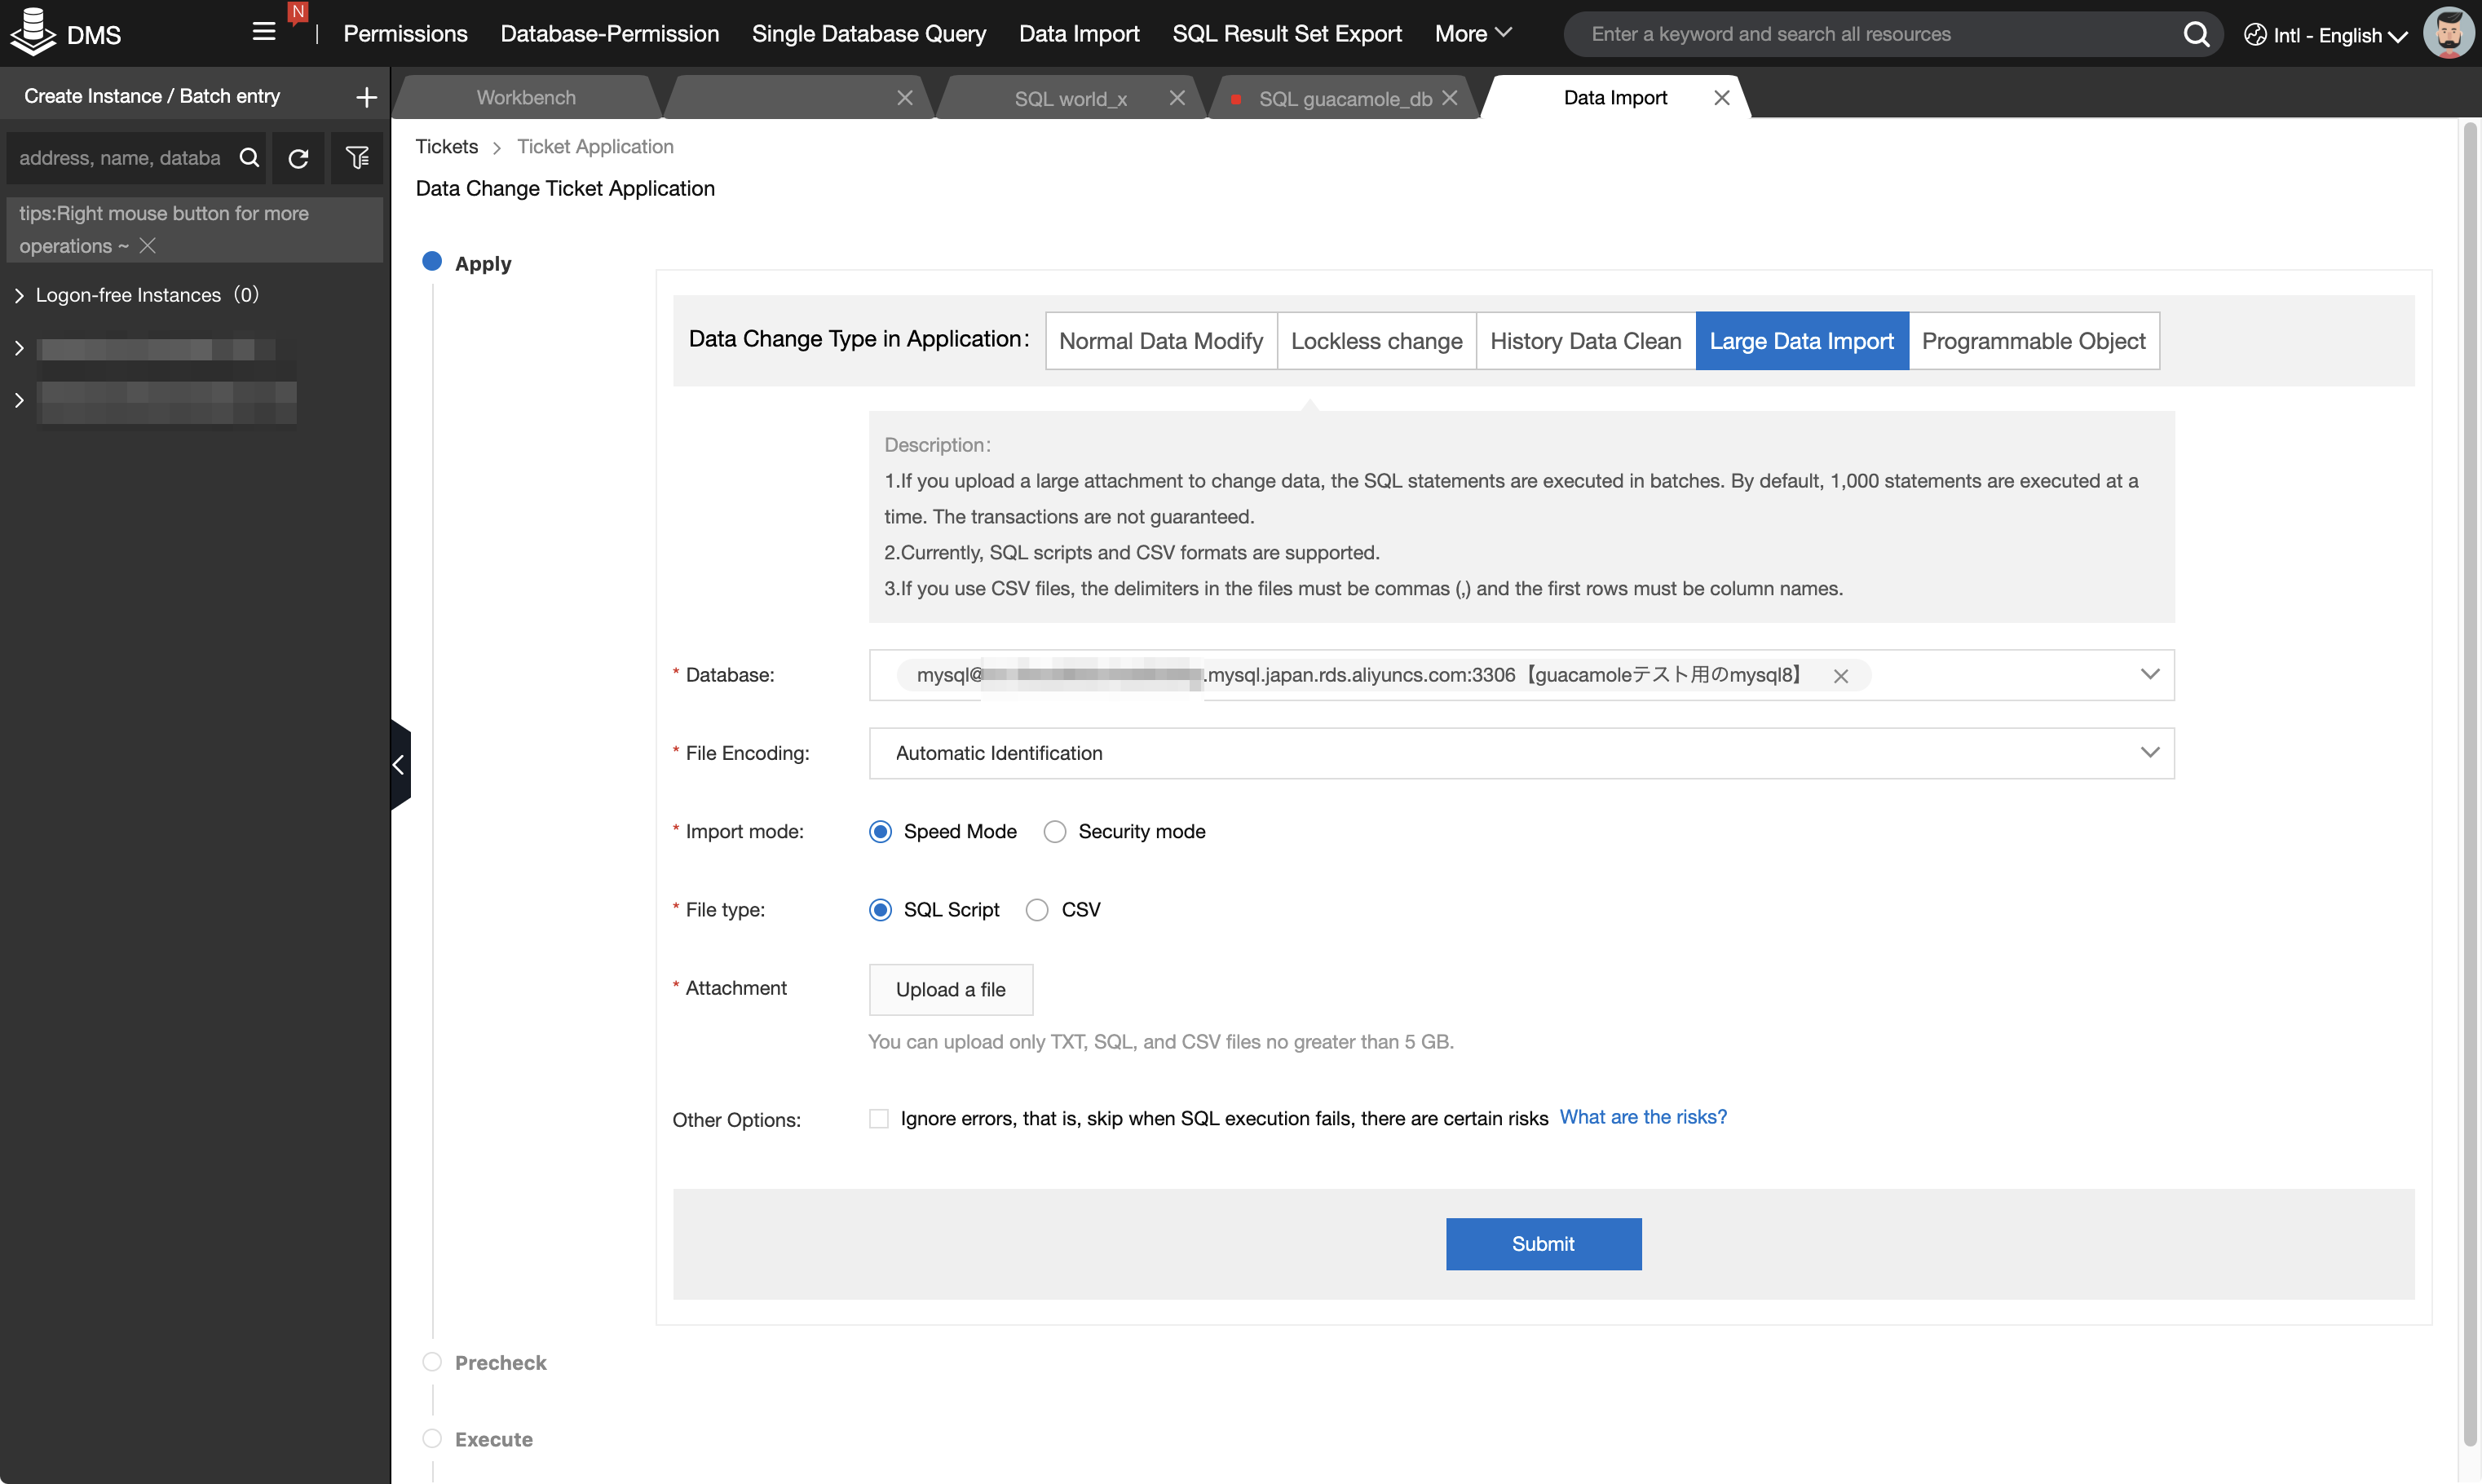Switch to the SQL world_x tab
2482x1484 pixels.
1070,98
